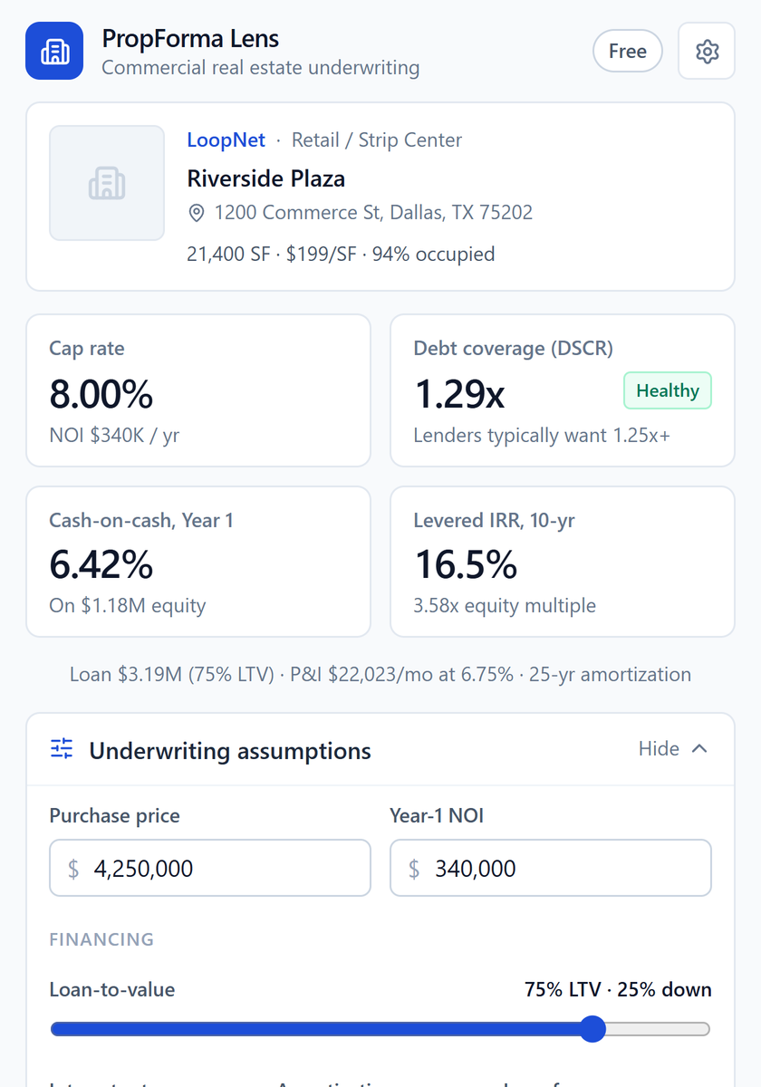Focus the Purchase price input field
The width and height of the screenshot is (761, 1087).
tap(210, 868)
